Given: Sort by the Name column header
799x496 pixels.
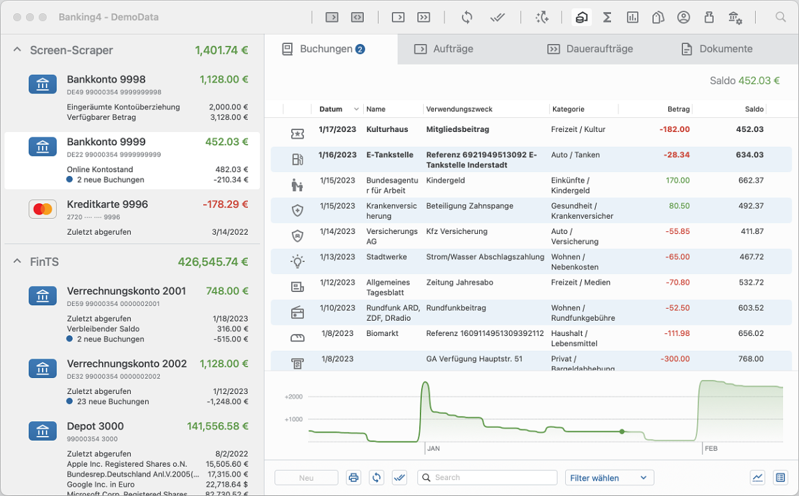Looking at the screenshot, I should [x=376, y=109].
